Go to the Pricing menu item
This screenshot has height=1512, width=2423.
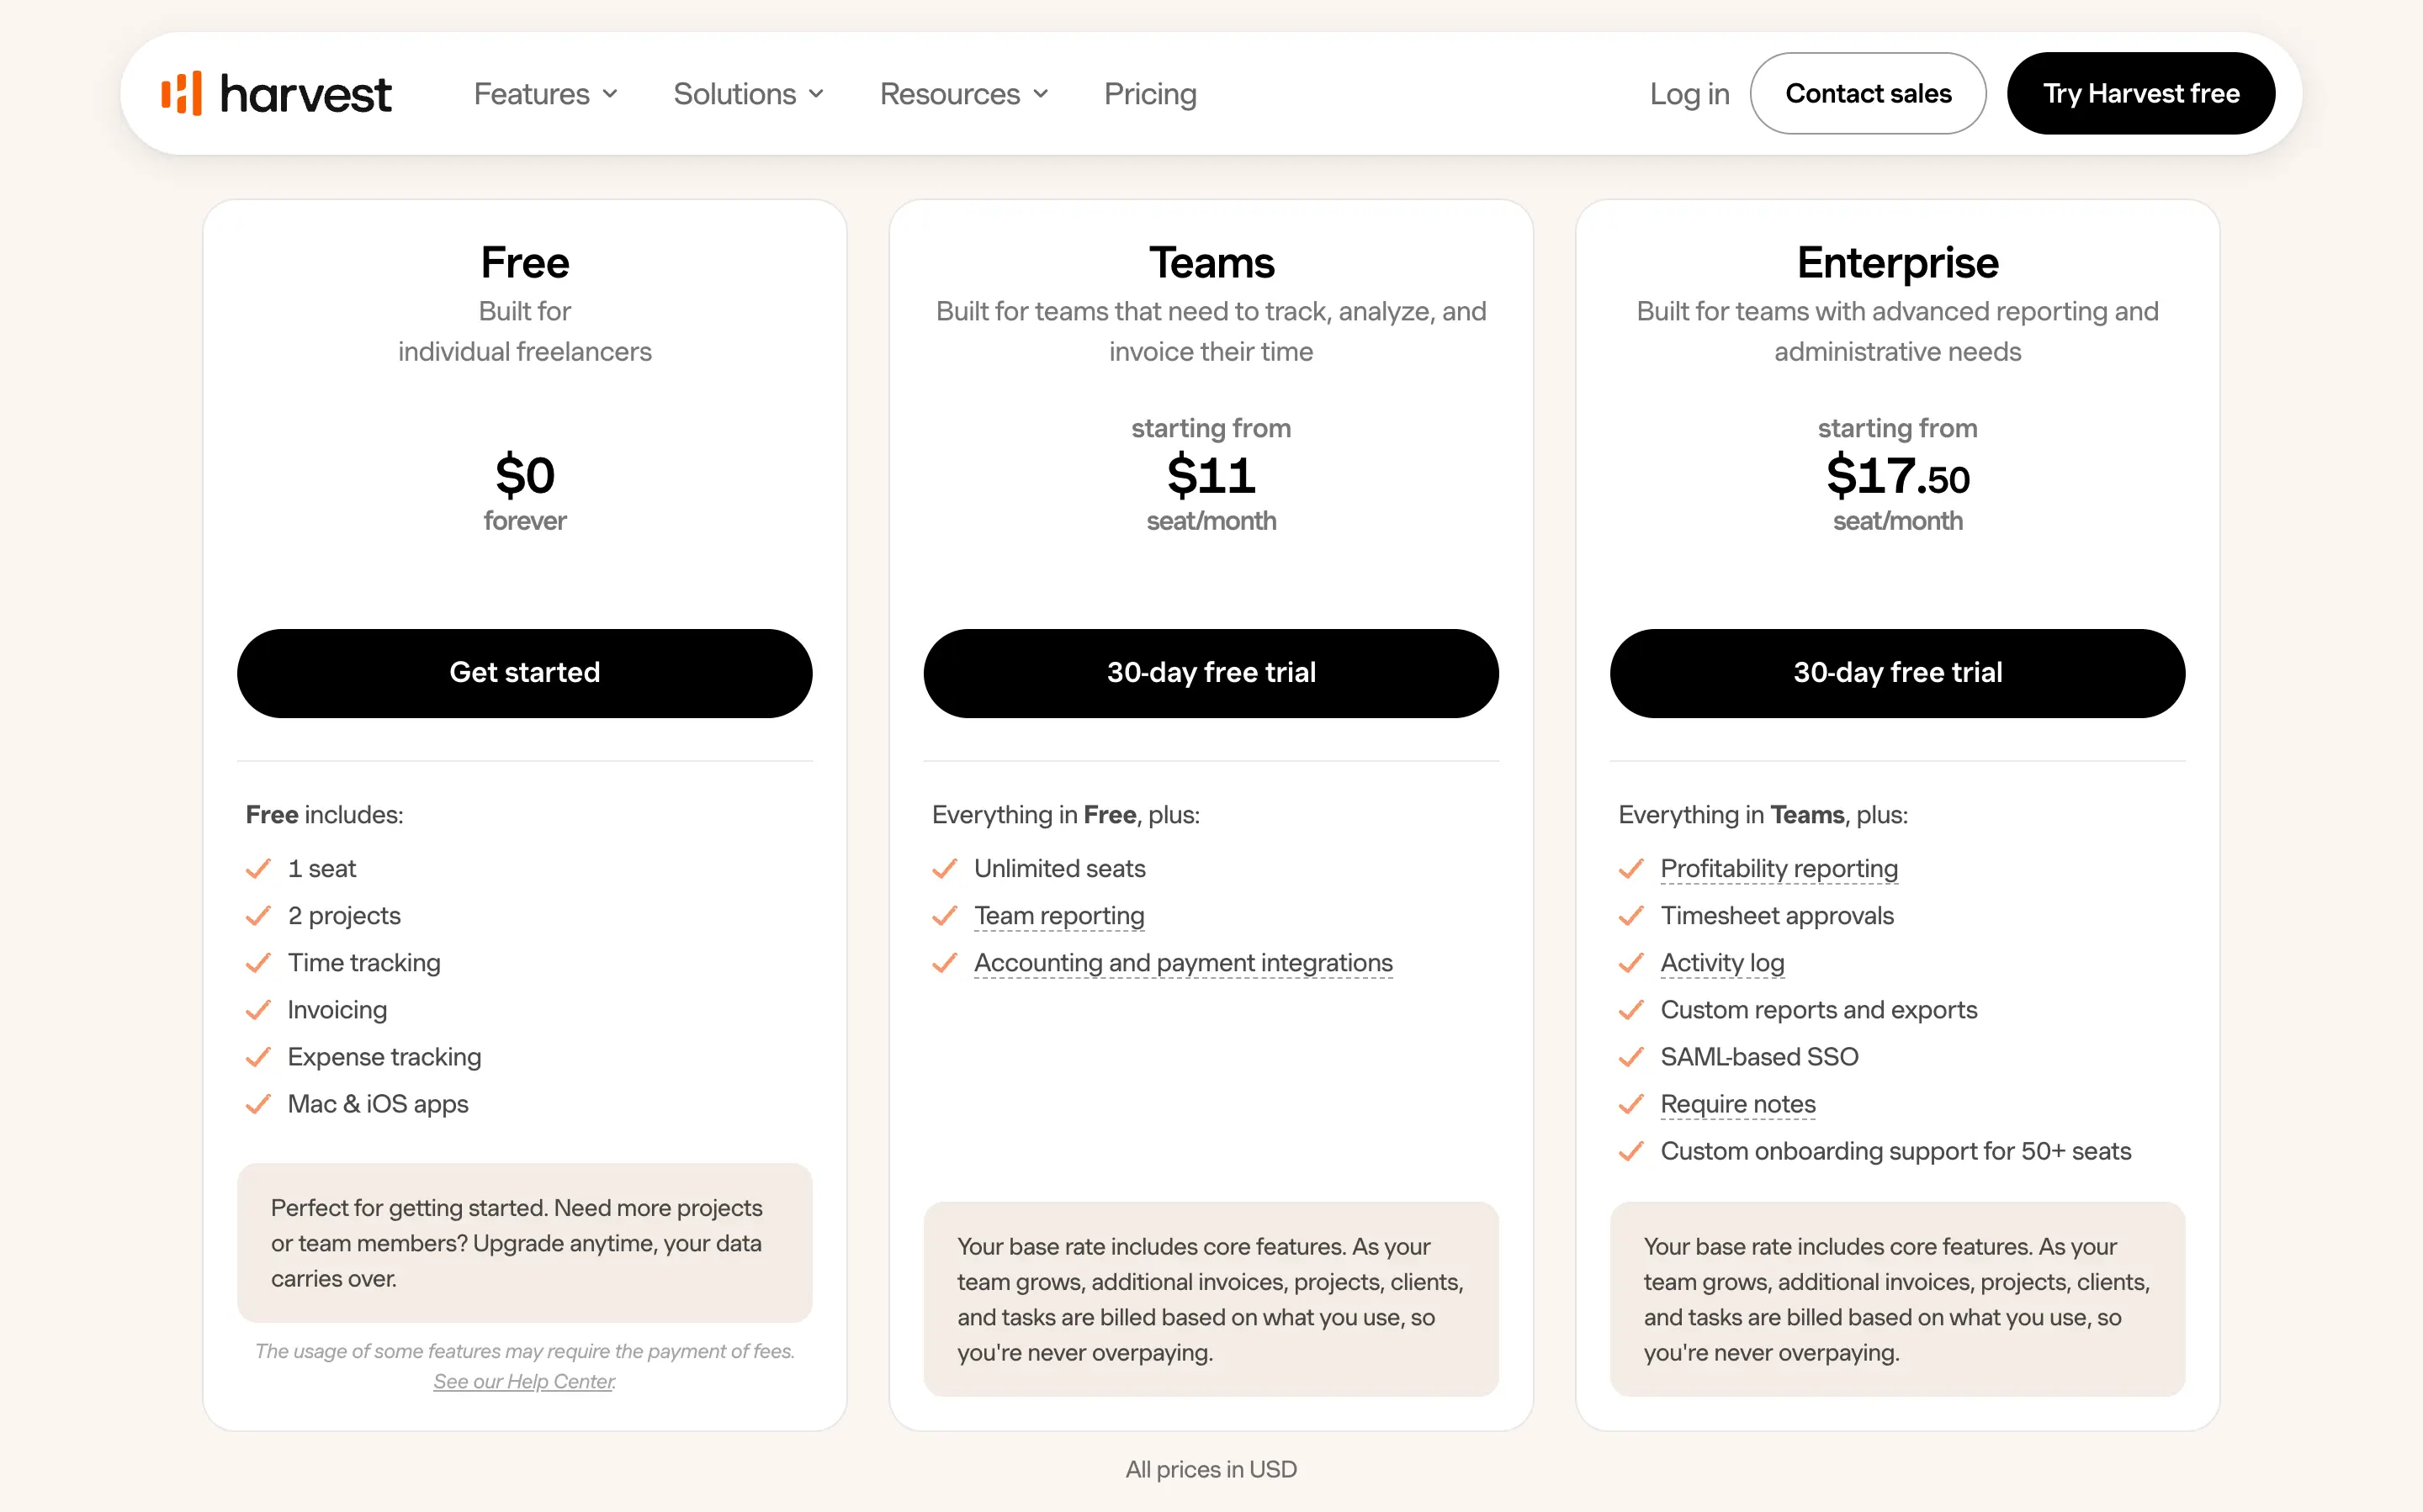[x=1150, y=94]
